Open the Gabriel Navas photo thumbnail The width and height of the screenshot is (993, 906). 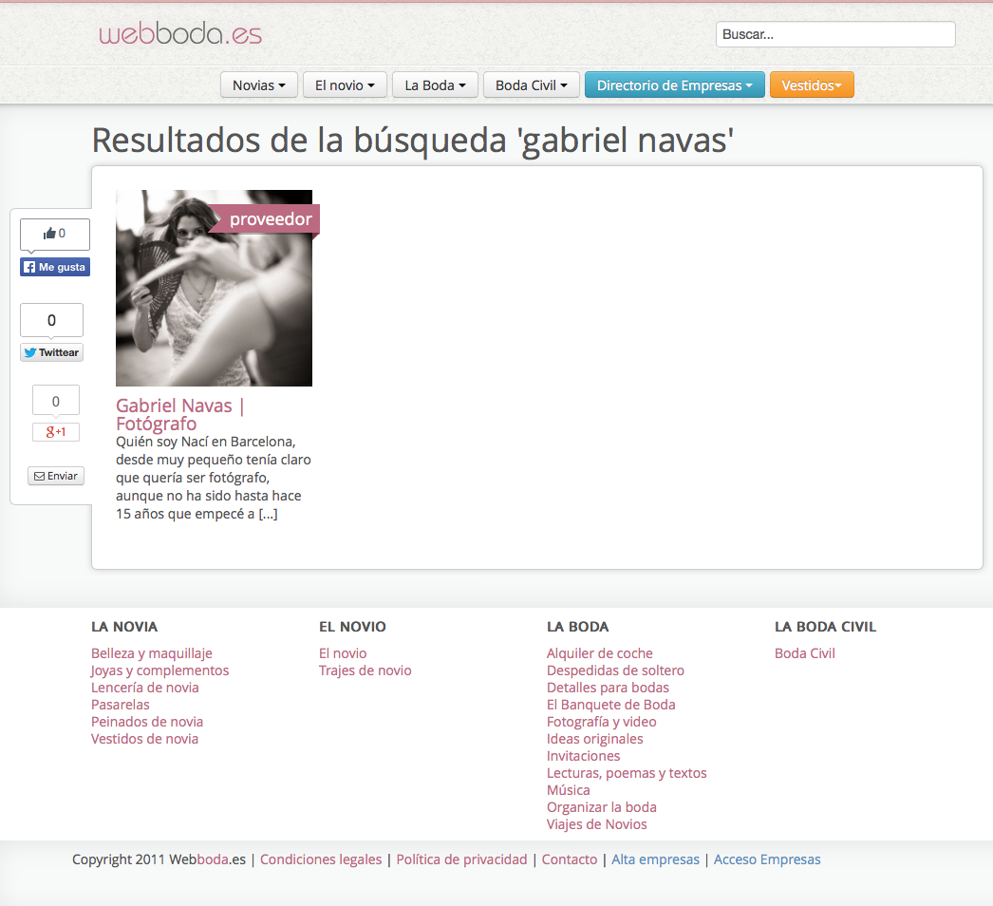214,288
